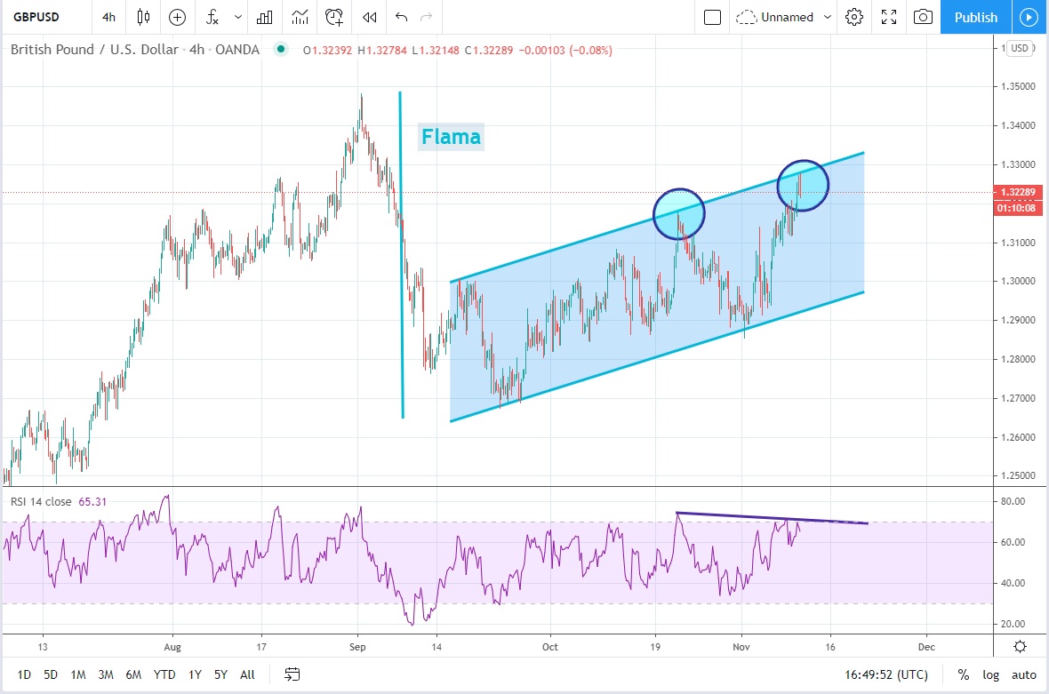Click the RSI value 65.31

92,501
